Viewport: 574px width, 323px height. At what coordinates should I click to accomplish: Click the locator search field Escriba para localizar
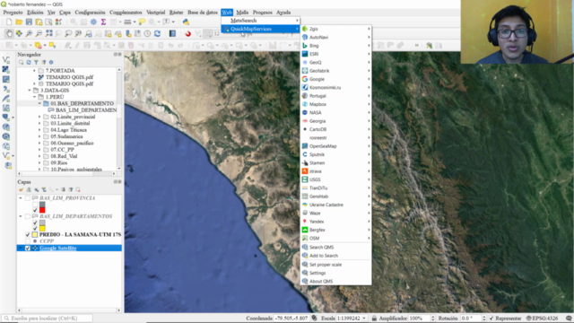coord(47,319)
